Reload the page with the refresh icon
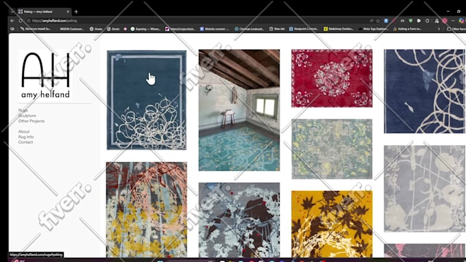Image resolution: width=466 pixels, height=262 pixels. click(x=21, y=21)
